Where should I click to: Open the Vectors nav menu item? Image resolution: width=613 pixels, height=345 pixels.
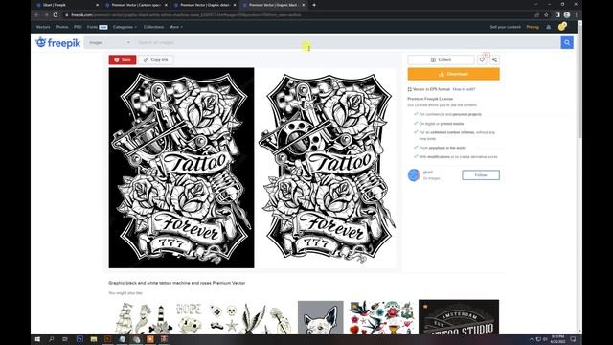43,27
